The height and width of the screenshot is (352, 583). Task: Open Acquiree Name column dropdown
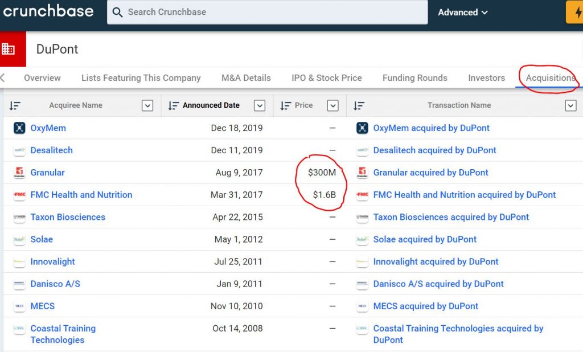click(147, 105)
